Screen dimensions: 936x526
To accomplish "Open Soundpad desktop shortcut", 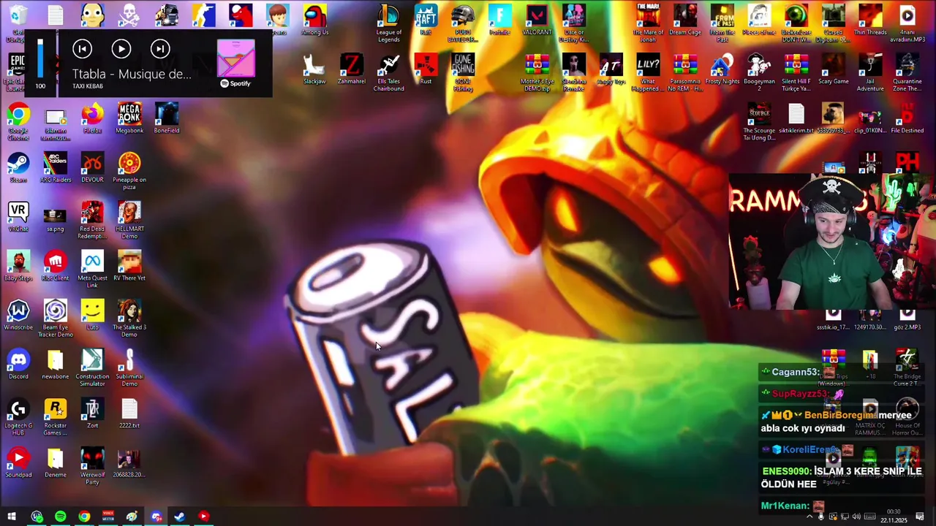I will [x=18, y=462].
